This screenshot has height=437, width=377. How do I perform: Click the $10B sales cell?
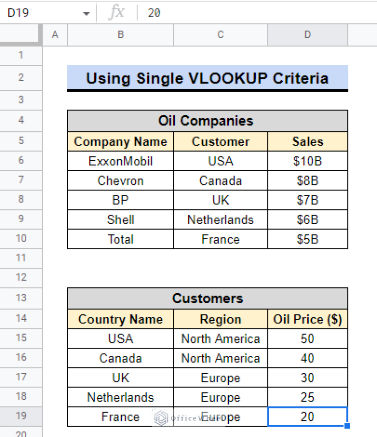(307, 161)
